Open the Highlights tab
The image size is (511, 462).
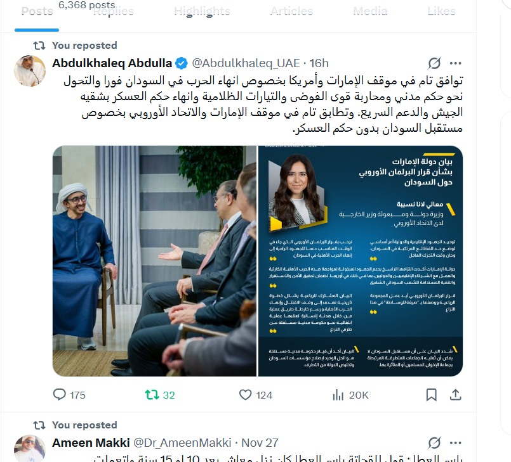point(202,11)
